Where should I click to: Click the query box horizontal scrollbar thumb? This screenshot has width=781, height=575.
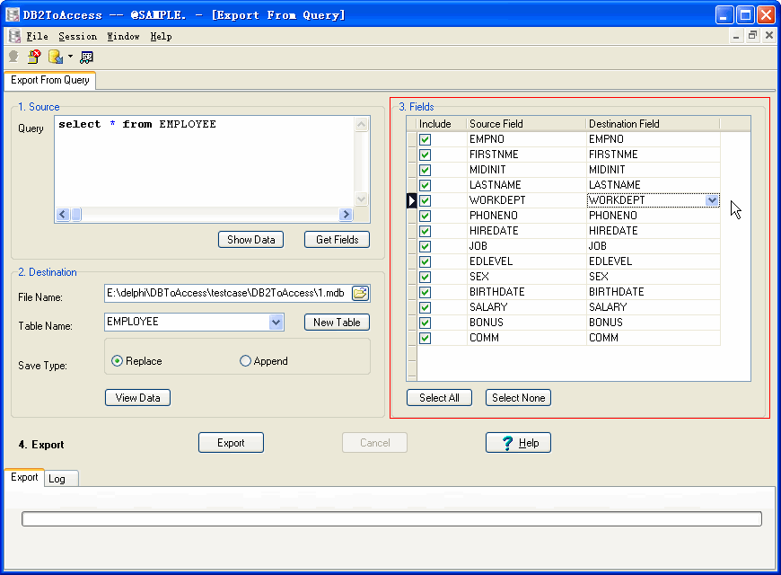pos(76,215)
